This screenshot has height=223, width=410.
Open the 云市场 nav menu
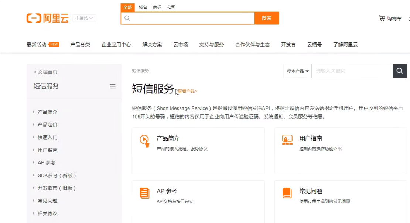point(181,44)
